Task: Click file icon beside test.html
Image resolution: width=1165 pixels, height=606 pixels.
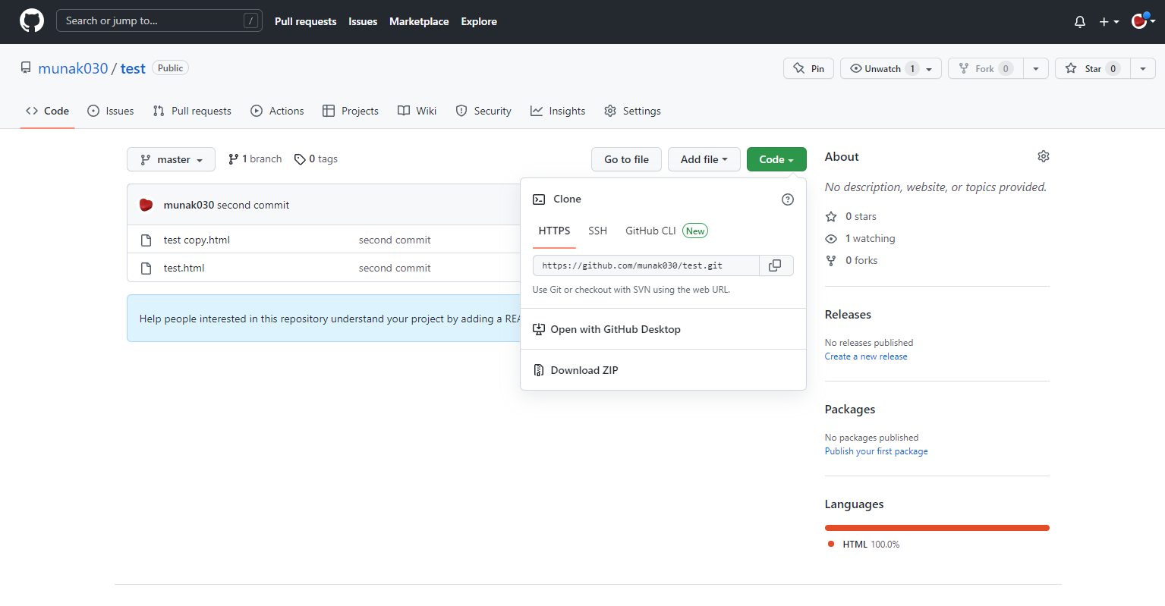Action: coord(146,268)
